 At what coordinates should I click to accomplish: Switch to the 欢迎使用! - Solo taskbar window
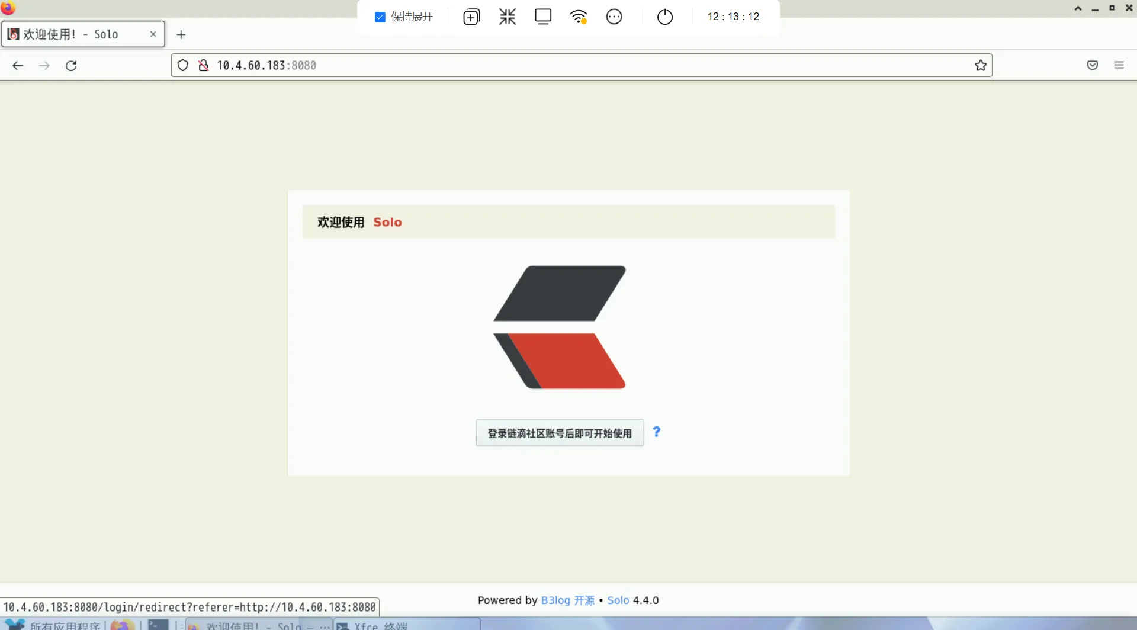(x=259, y=625)
